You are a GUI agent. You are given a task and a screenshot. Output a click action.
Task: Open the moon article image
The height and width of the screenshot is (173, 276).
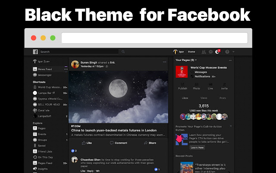(118, 97)
